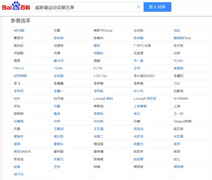
Task: Open the 力丸 link
Action: 177,83
